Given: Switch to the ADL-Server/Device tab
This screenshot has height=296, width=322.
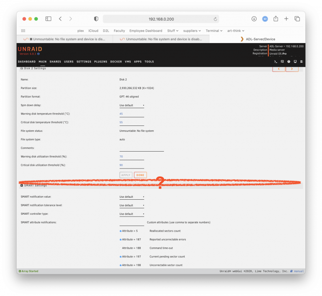Looking at the screenshot, I should click(258, 39).
